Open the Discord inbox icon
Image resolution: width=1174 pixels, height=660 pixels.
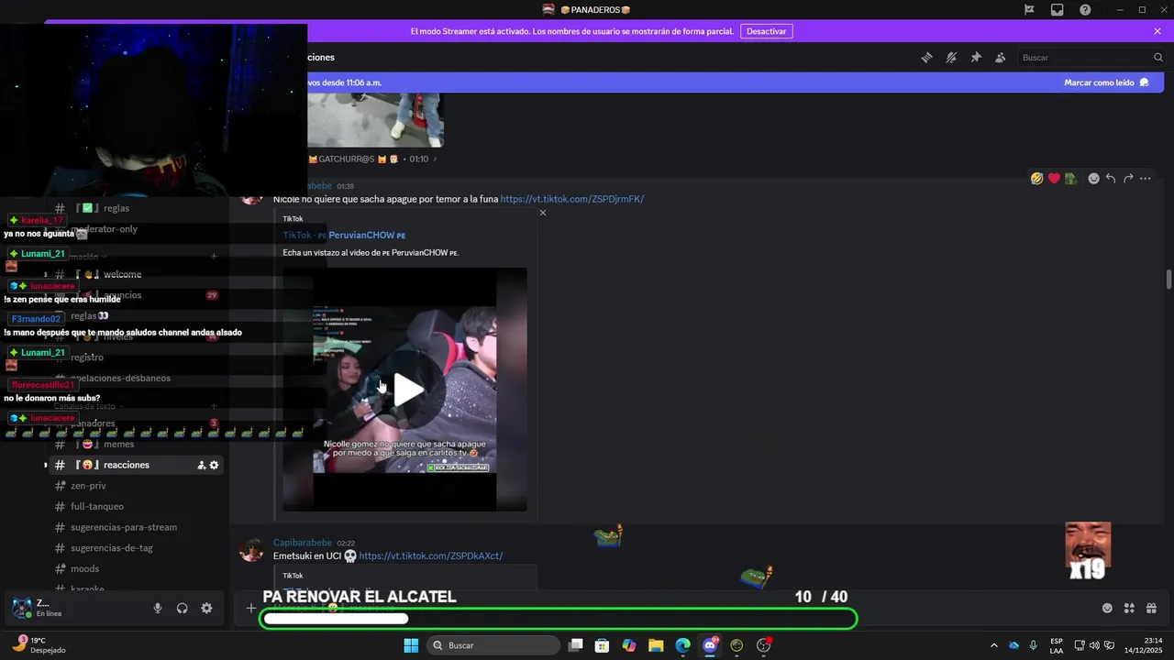1058,10
